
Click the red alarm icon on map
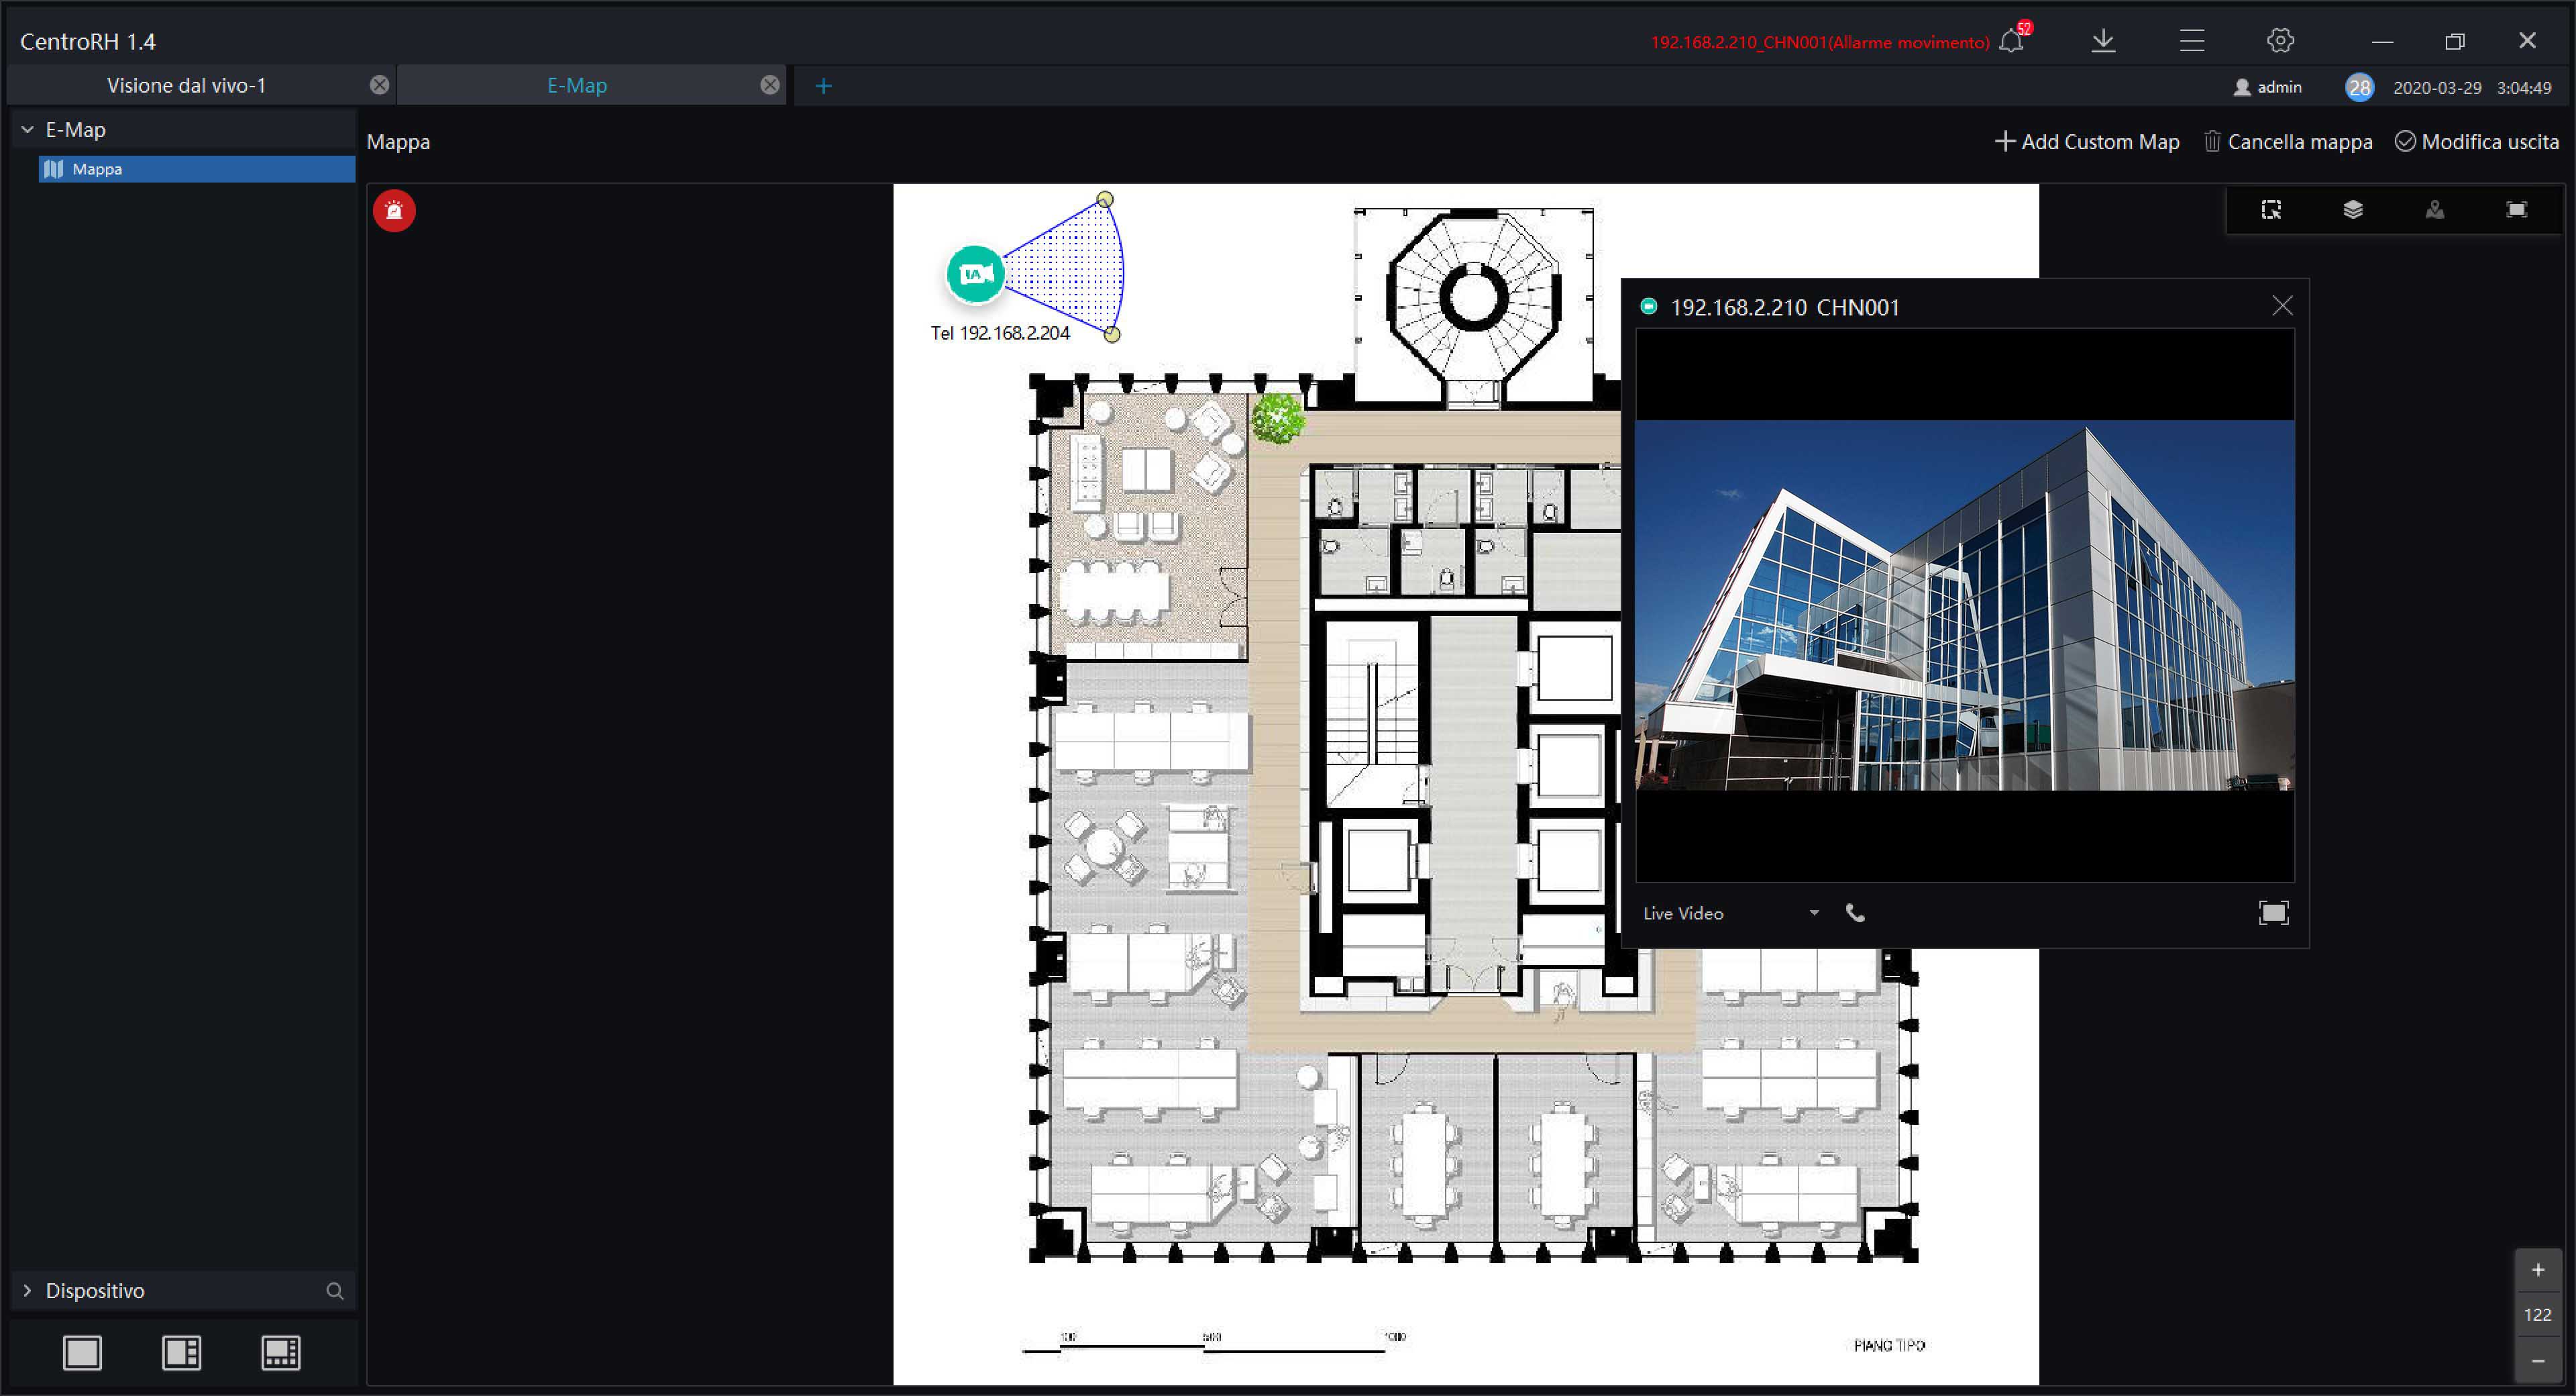click(x=394, y=211)
